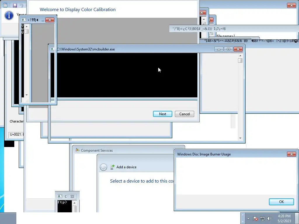This screenshot has width=299, height=224.
Task: Click the blue information icon in the message box
Action: 9,15
